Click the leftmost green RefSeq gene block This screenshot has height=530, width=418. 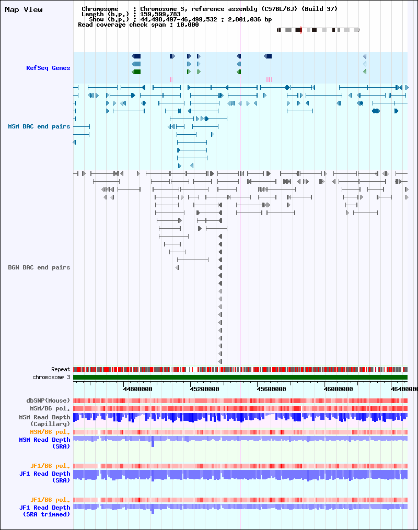(x=136, y=72)
